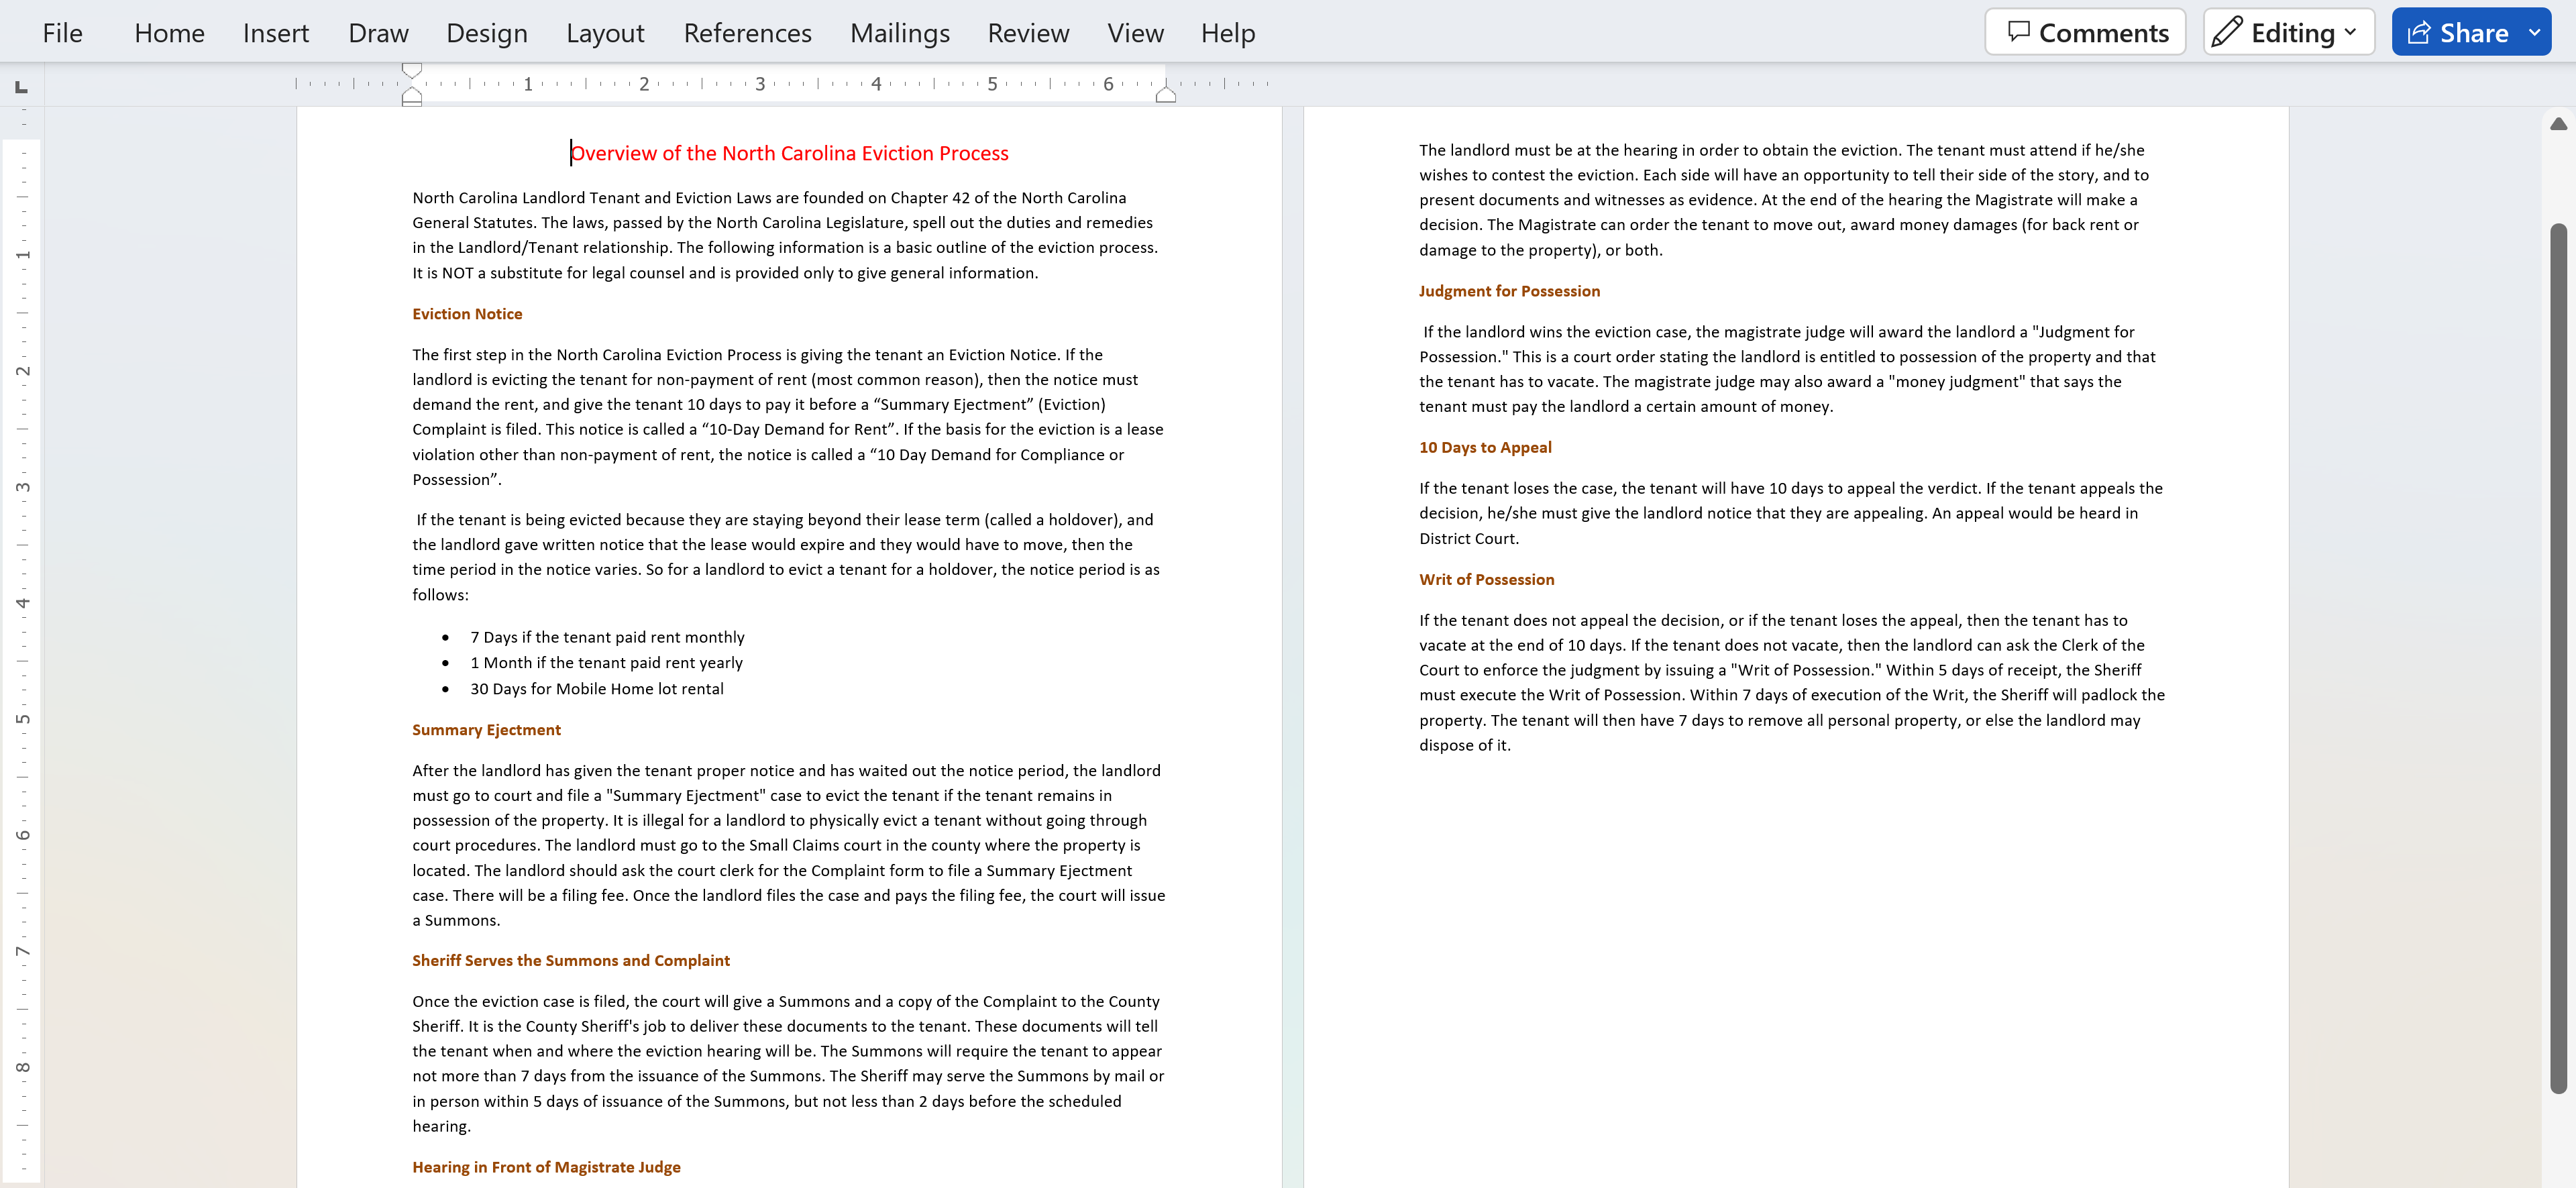The height and width of the screenshot is (1188, 2576).
Task: Click the first line indent marker
Action: [x=411, y=70]
